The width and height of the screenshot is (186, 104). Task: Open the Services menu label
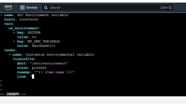32,8
